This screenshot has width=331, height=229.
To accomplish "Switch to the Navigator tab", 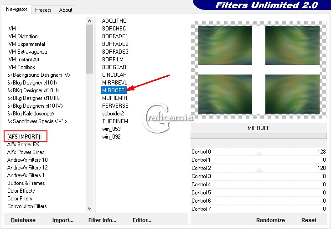I will [16, 9].
